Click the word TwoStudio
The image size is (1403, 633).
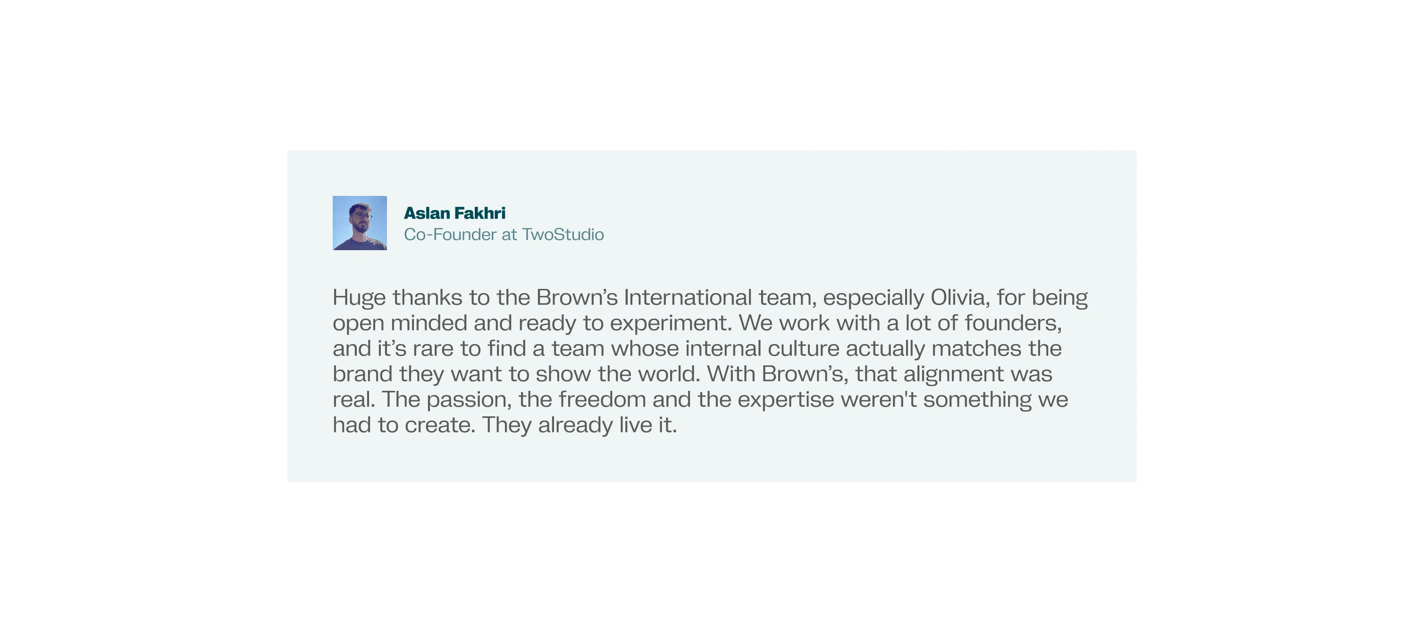coord(563,234)
